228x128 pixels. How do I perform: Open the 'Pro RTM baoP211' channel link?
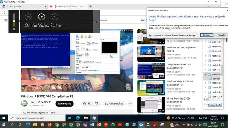click(40, 102)
